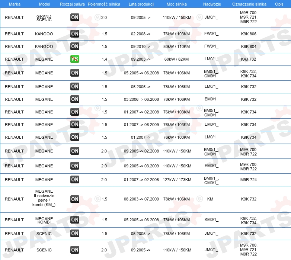This screenshot has height=260, width=291.
Task: Click the Pojemność silnika column header
Action: (104, 4)
